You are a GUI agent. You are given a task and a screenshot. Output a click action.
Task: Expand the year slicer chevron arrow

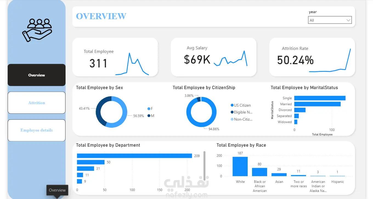pos(348,20)
